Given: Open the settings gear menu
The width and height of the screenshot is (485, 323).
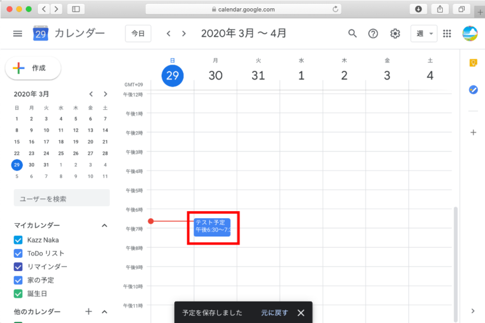Looking at the screenshot, I should 395,34.
